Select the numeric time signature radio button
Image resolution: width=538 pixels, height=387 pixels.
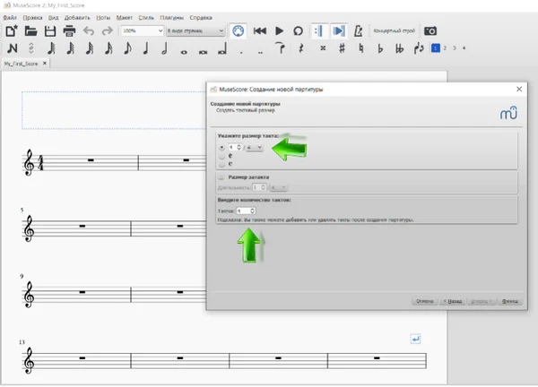(222, 148)
